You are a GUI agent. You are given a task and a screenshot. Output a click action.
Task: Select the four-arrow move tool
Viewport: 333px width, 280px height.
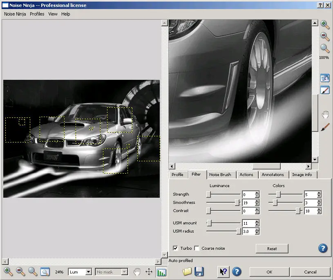149,272
